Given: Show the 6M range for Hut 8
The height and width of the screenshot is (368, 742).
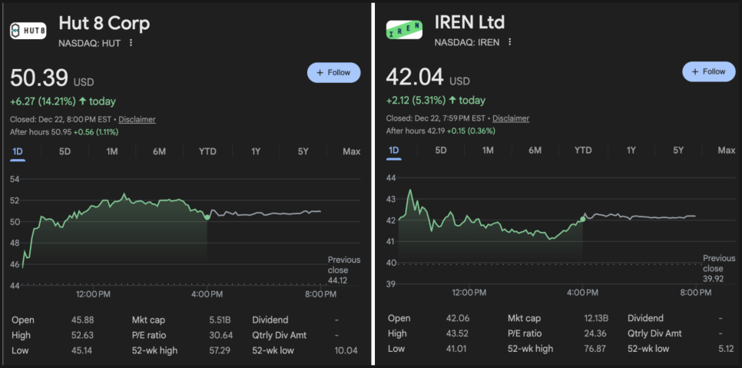Looking at the screenshot, I should (x=159, y=151).
